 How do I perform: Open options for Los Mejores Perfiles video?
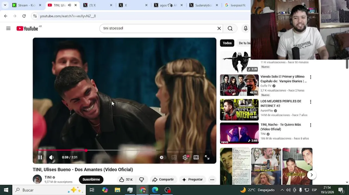pyautogui.click(x=311, y=102)
